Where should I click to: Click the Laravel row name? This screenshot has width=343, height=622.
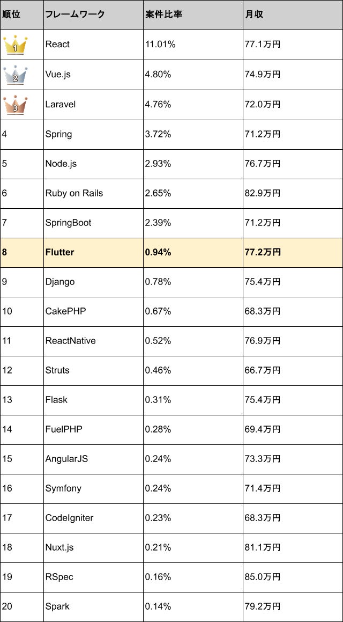coord(60,104)
